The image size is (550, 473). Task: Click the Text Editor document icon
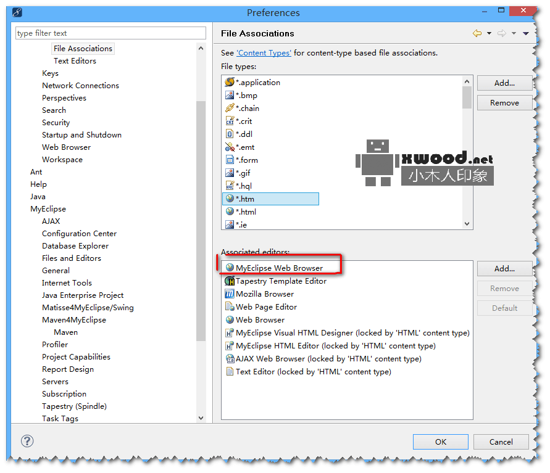pyautogui.click(x=230, y=372)
